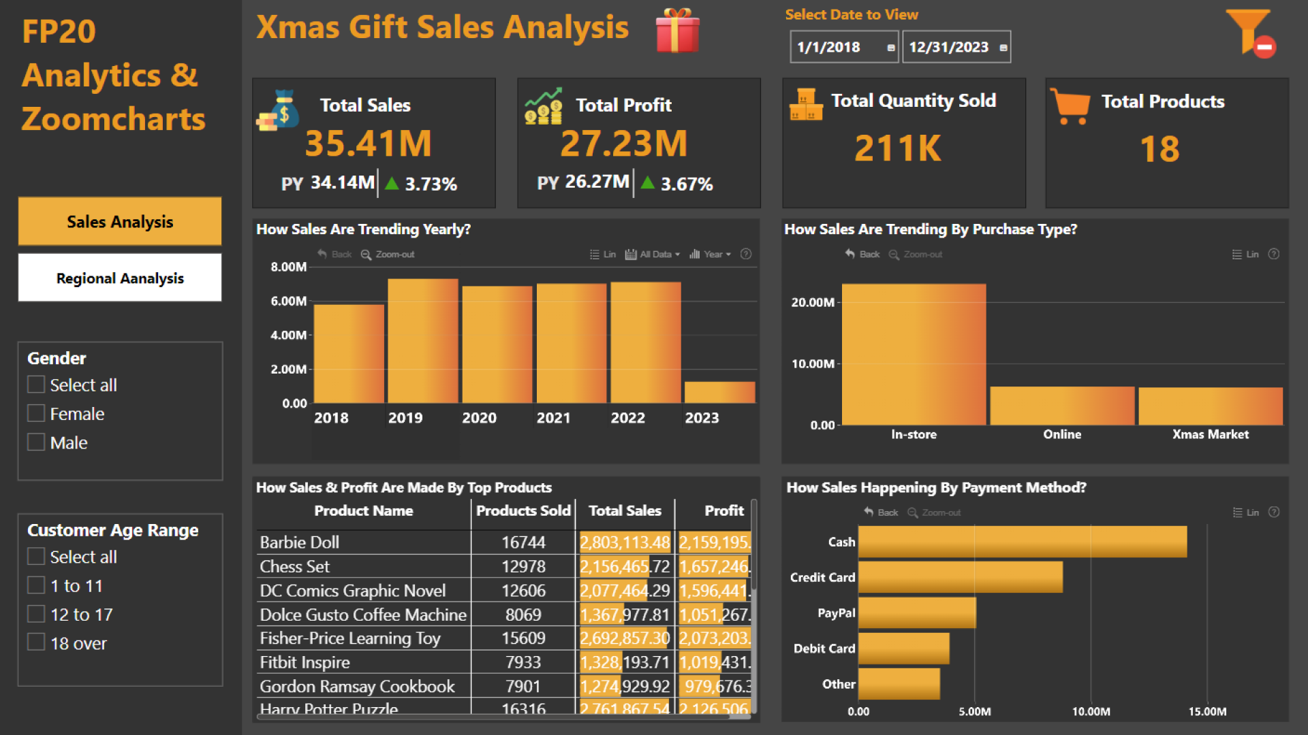Viewport: 1308px width, 735px height.
Task: Click Back in purchase type chart
Action: [x=862, y=254]
